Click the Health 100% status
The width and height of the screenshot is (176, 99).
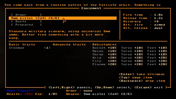(20, 94)
